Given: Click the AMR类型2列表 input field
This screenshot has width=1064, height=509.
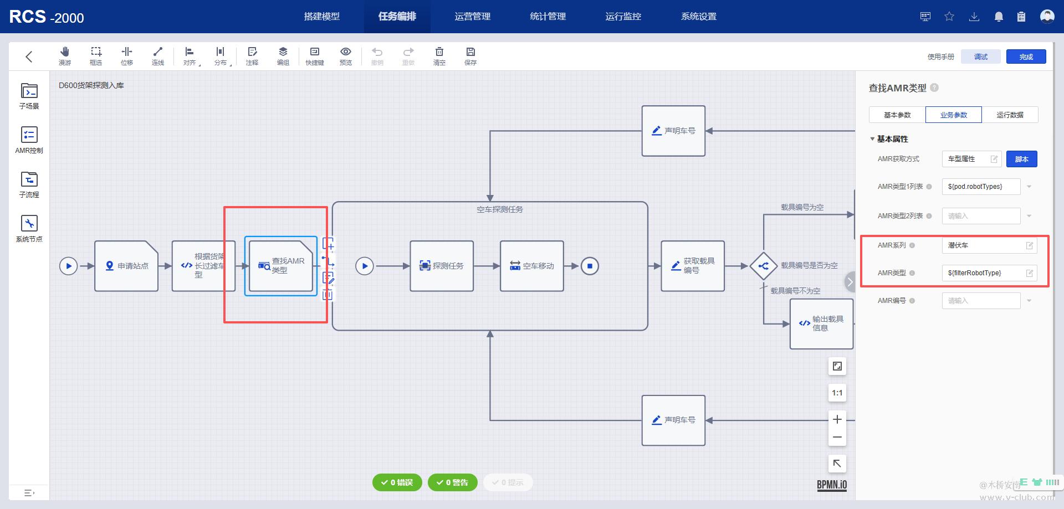Looking at the screenshot, I should (981, 216).
